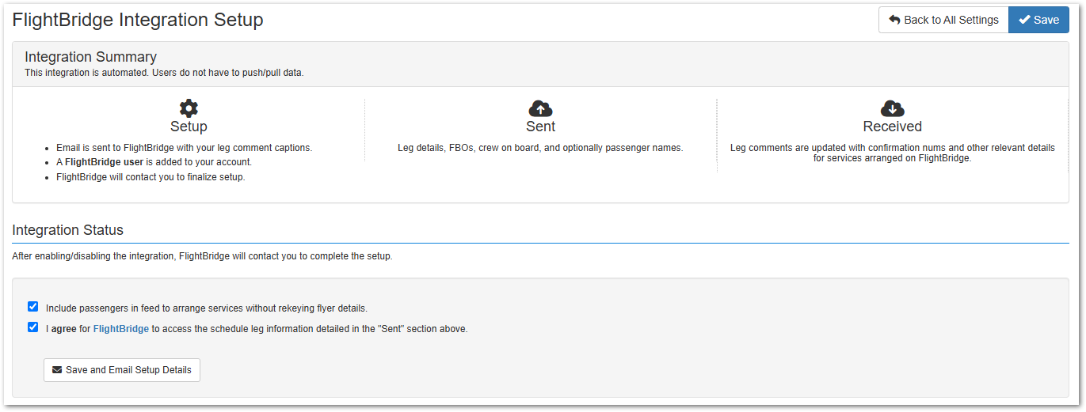Screen dimensions: 1086x412
Task: Save the integration settings
Action: point(1038,20)
